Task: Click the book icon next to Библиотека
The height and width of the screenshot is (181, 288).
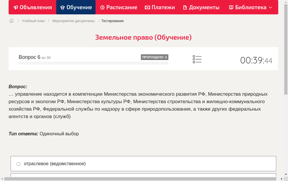Action: pos(231,7)
